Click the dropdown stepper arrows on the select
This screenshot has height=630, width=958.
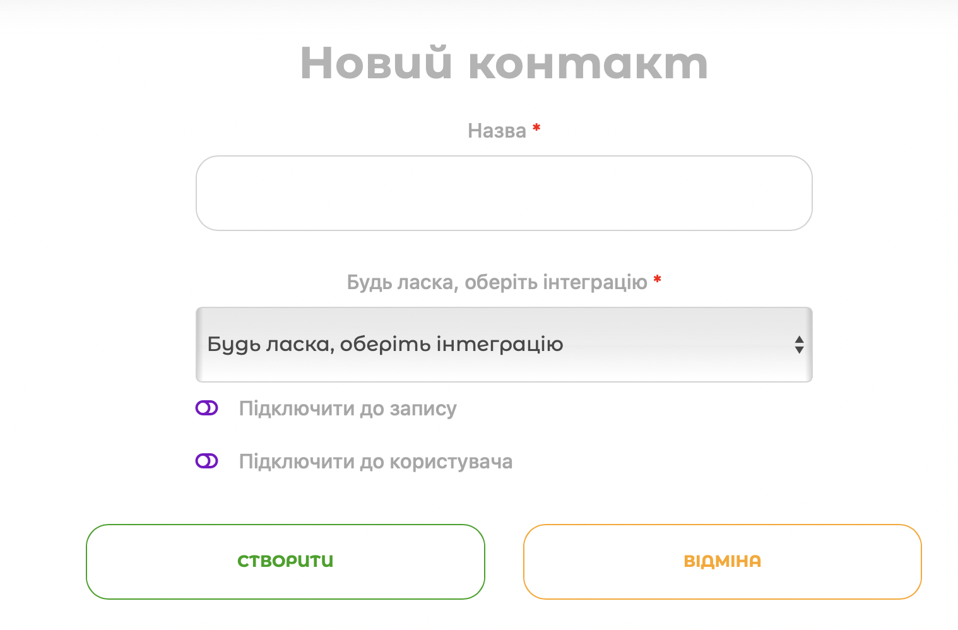799,345
